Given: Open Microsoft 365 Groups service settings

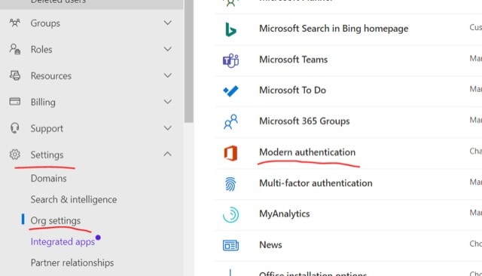Looking at the screenshot, I should pos(304,121).
